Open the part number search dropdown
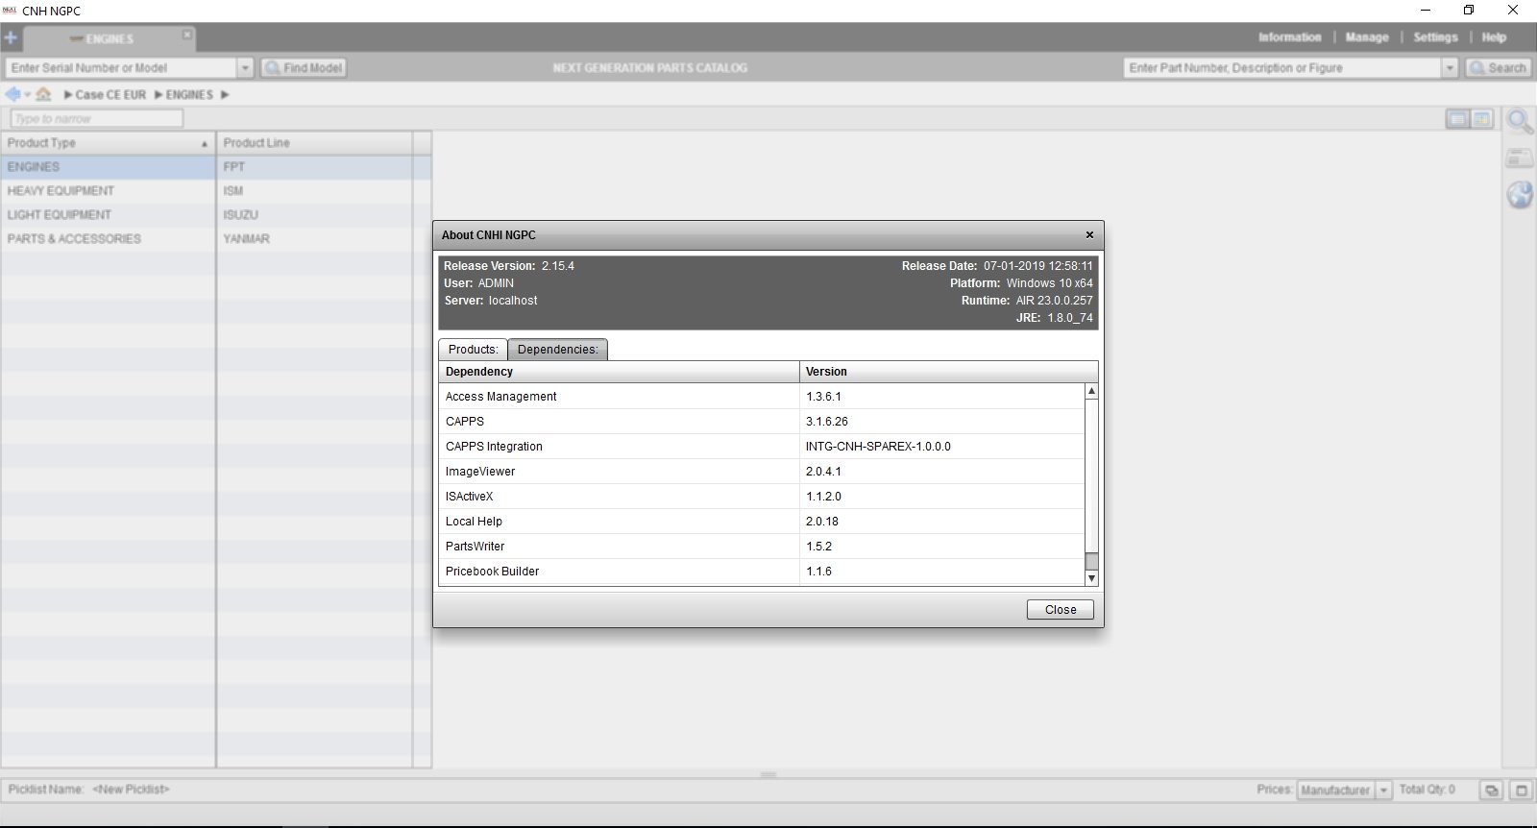The height and width of the screenshot is (828, 1537). click(1450, 67)
